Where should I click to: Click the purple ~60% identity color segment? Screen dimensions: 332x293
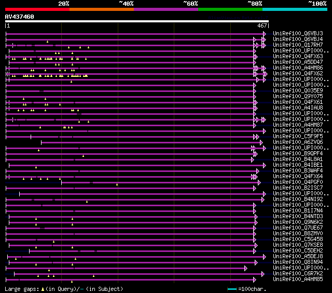coord(166,9)
